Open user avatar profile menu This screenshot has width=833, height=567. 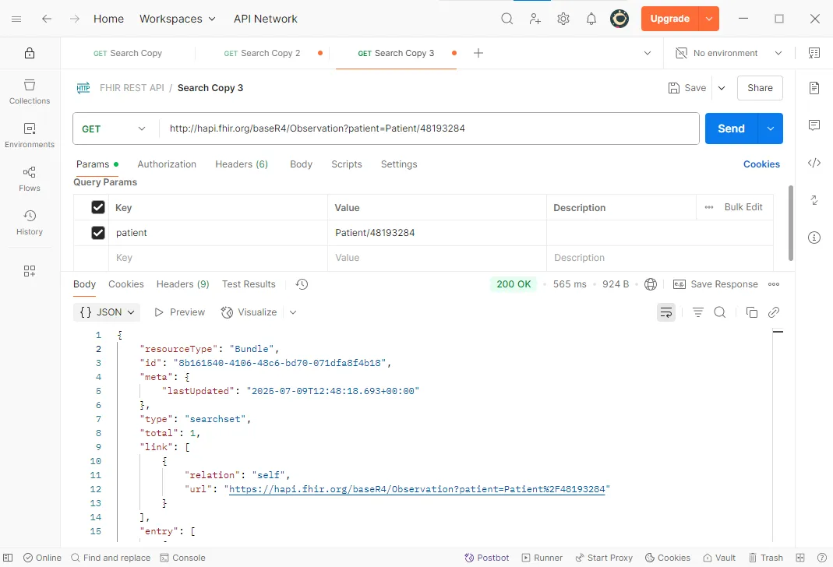pyautogui.click(x=619, y=19)
